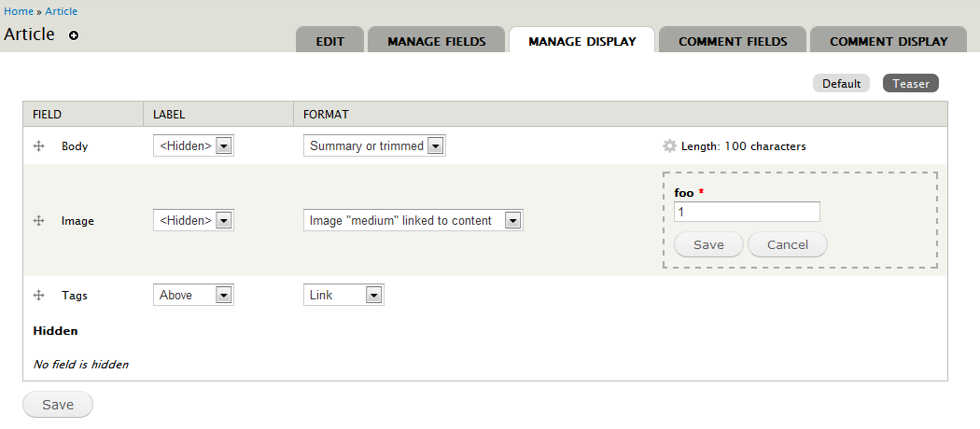Screen dimensions: 980x429
Task: Open the Comment Display tab
Action: (889, 41)
